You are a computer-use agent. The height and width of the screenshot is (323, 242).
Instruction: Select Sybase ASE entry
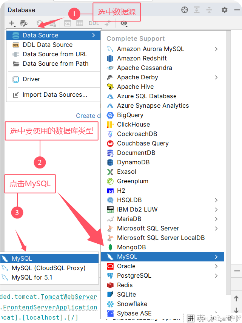click(162, 314)
